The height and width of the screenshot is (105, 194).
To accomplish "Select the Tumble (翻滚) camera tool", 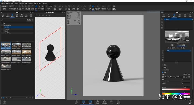I will [36, 8].
